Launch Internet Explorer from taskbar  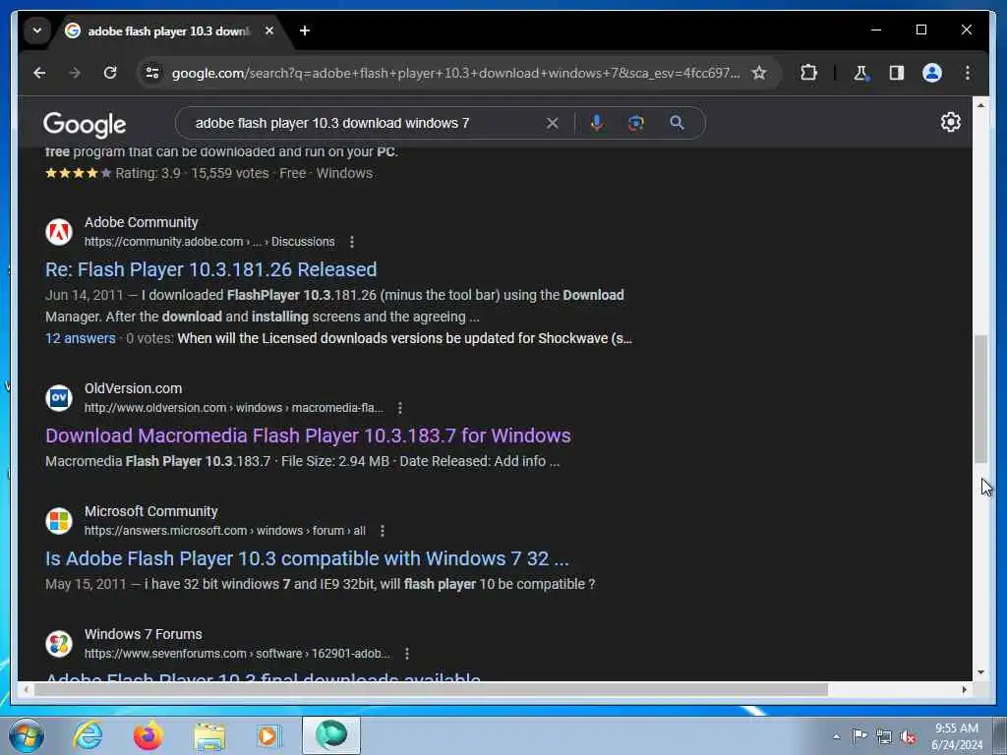point(88,735)
